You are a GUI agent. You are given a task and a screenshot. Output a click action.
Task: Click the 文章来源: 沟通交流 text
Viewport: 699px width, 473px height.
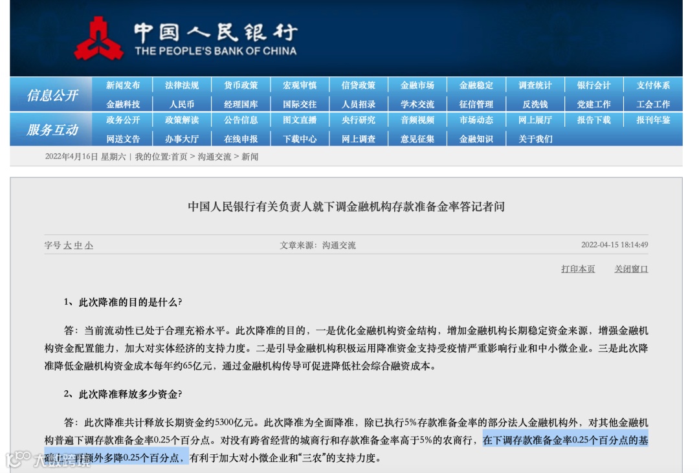coord(317,246)
